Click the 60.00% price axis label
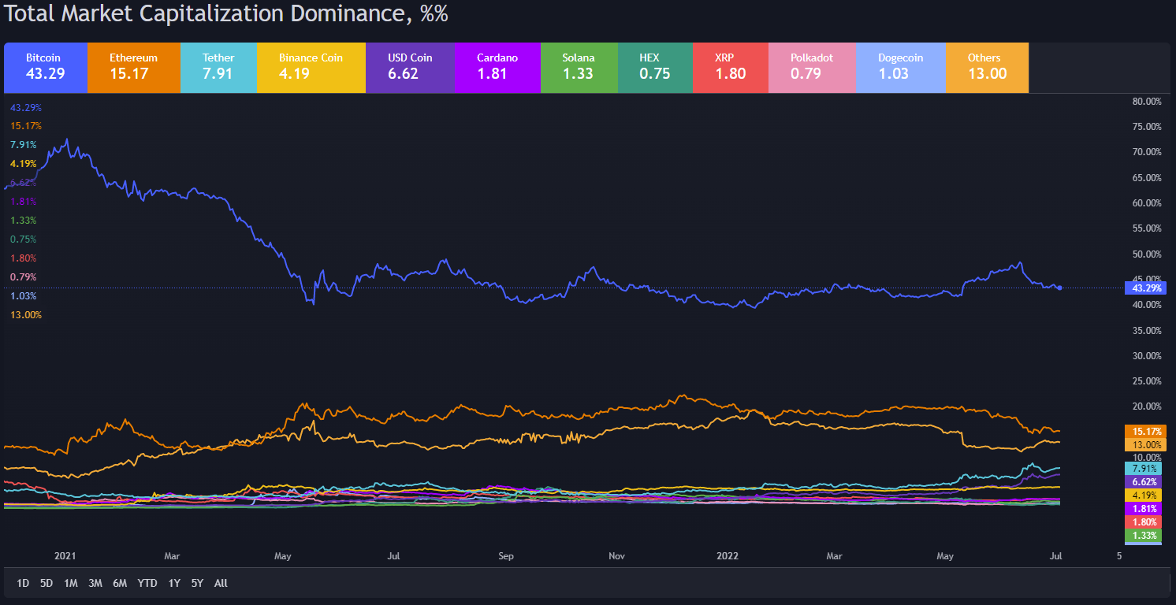The height and width of the screenshot is (605, 1176). pyautogui.click(x=1147, y=203)
